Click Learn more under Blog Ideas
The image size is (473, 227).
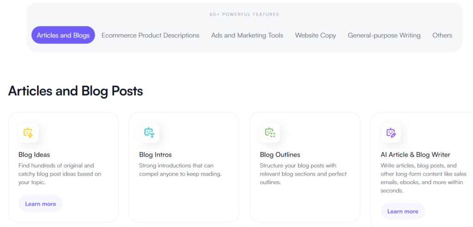click(x=41, y=204)
